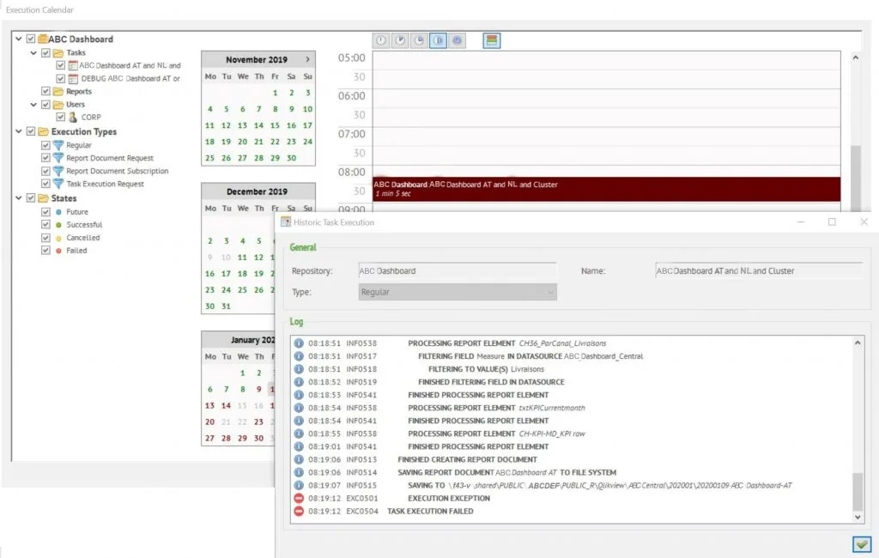Viewport: 879px width, 558px height.
Task: Select December 31 in the calendar
Action: (x=226, y=306)
